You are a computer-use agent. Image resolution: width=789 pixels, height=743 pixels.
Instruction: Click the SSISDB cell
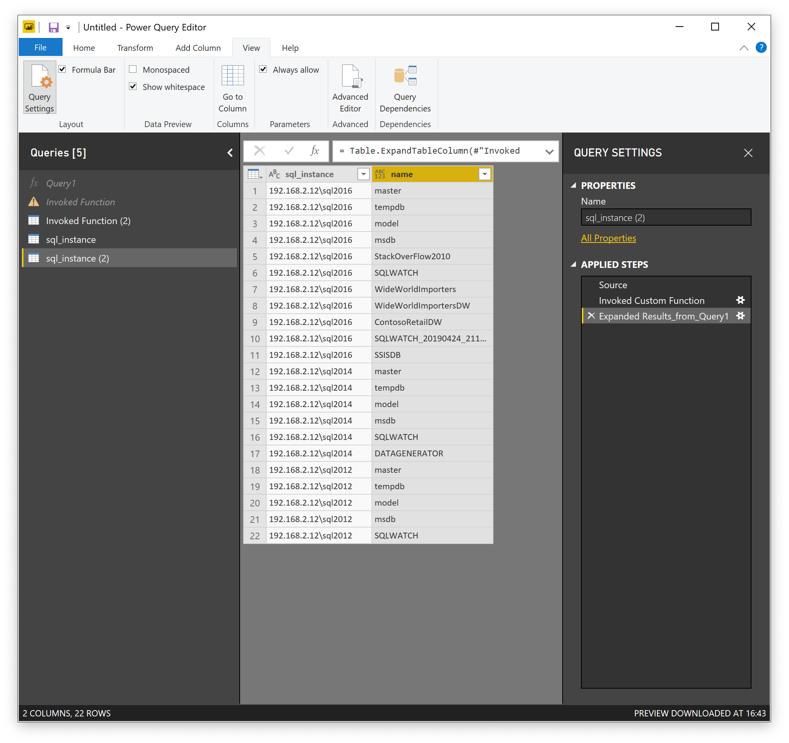pos(432,355)
